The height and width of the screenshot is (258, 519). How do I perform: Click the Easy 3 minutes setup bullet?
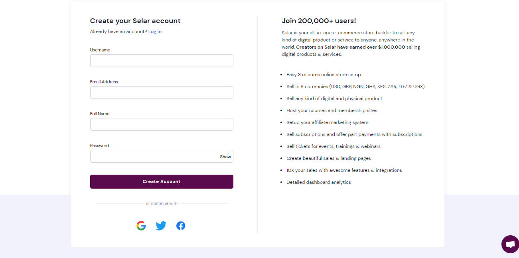coord(323,74)
